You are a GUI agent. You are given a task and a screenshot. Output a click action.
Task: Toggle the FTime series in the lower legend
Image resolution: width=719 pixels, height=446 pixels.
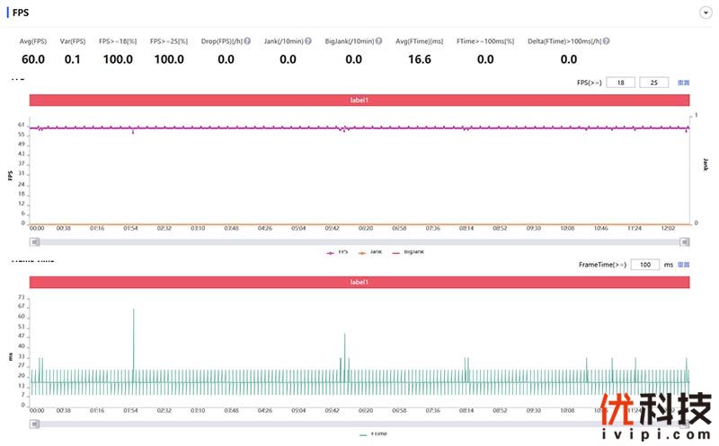click(374, 433)
